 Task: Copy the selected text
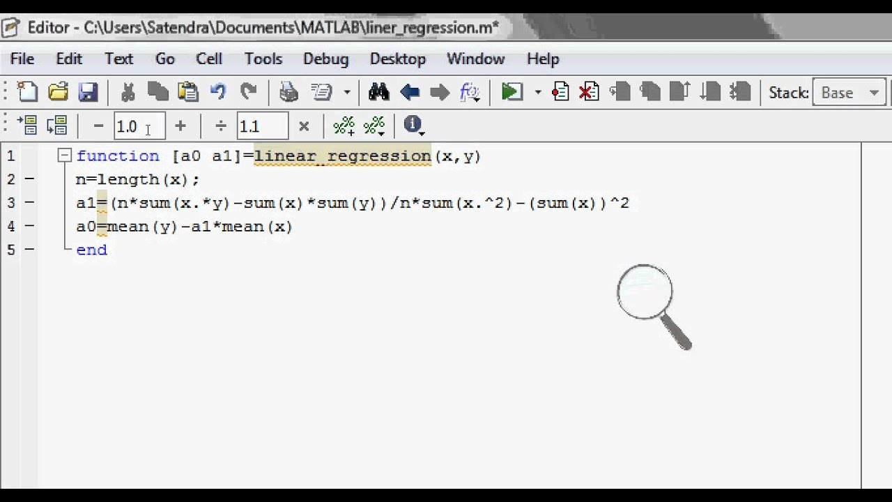(x=158, y=92)
